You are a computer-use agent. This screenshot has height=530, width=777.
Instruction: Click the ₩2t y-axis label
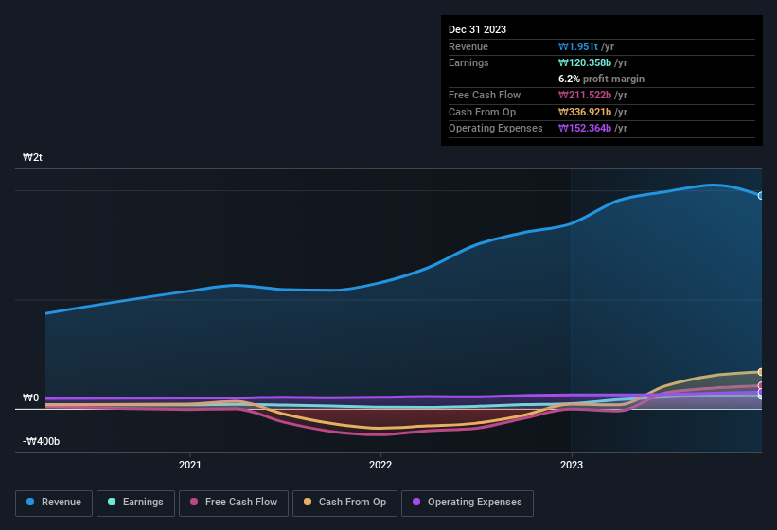tap(33, 157)
